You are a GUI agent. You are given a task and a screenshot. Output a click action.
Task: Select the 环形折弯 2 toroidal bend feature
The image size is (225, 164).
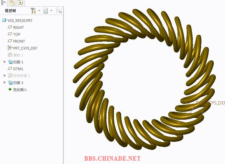pos(22,76)
